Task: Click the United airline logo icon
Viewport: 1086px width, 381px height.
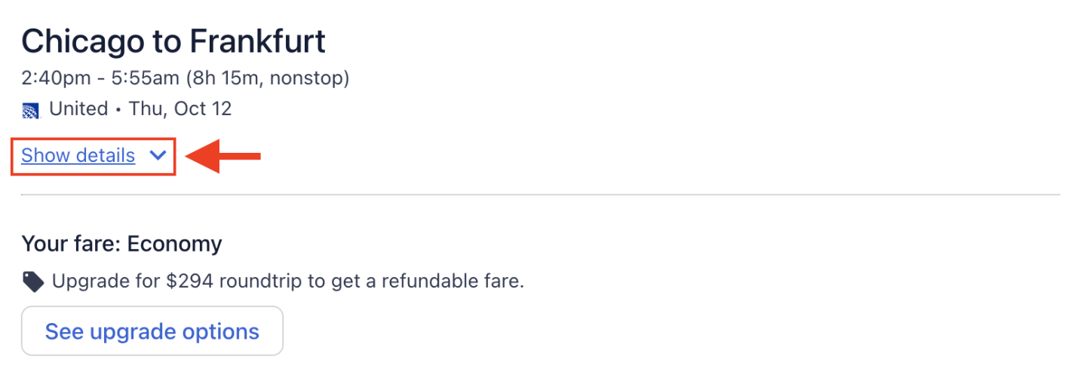Action: (31, 111)
